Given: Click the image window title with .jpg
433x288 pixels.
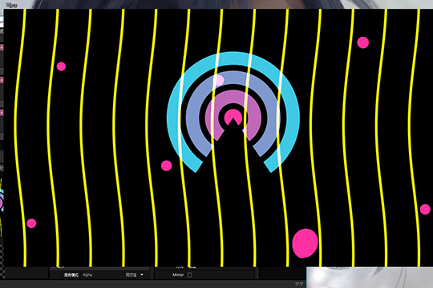Looking at the screenshot, I should [x=11, y=5].
